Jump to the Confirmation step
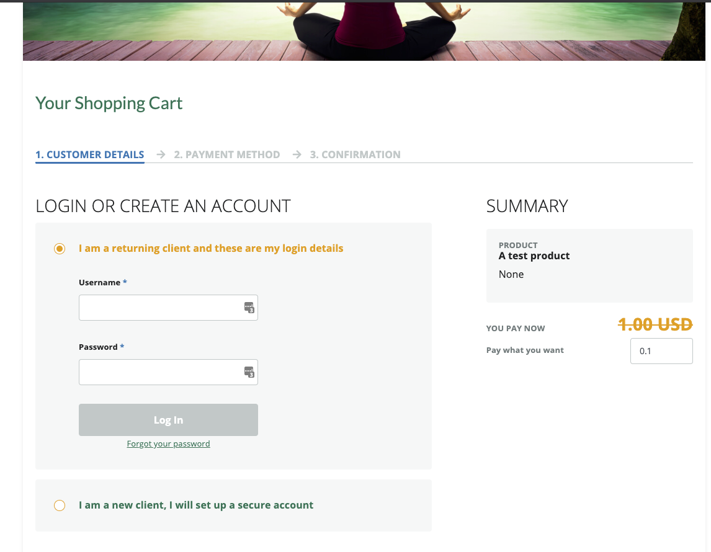The image size is (711, 552). coord(355,154)
